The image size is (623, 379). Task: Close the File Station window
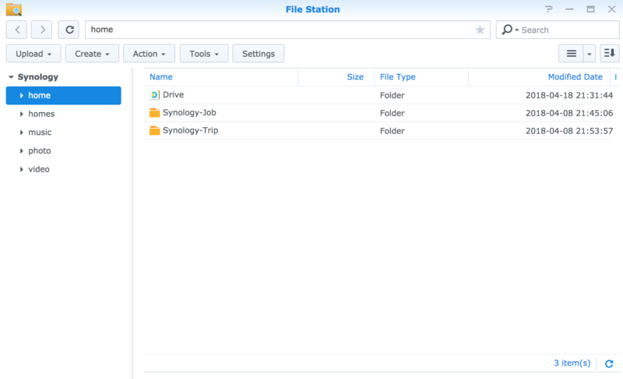coord(611,9)
